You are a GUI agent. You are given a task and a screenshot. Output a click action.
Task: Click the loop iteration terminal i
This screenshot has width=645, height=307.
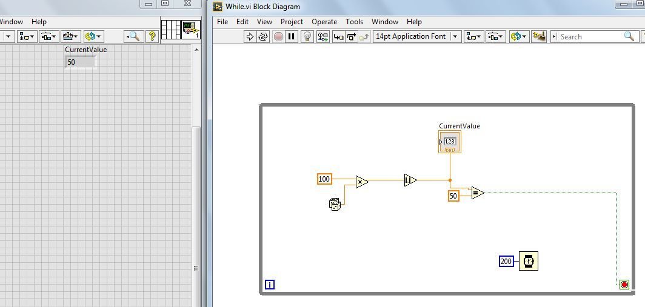click(x=269, y=285)
